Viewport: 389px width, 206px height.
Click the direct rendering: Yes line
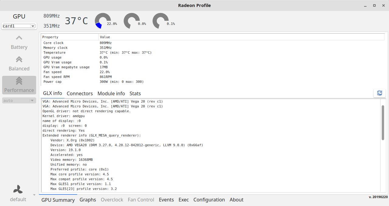[64, 130]
